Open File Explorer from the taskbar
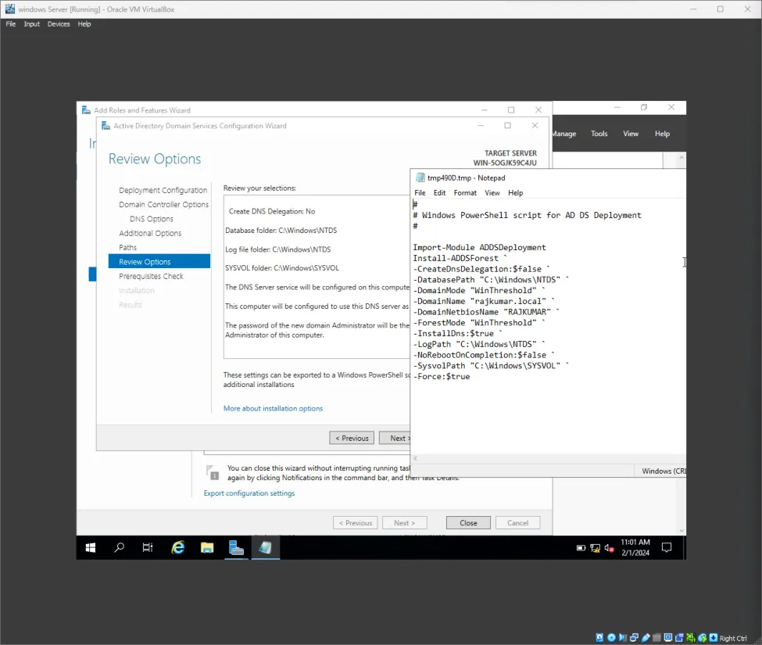 [x=207, y=548]
